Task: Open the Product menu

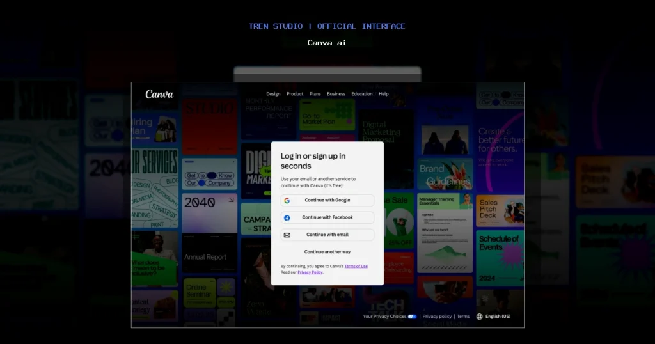Action: pyautogui.click(x=295, y=94)
